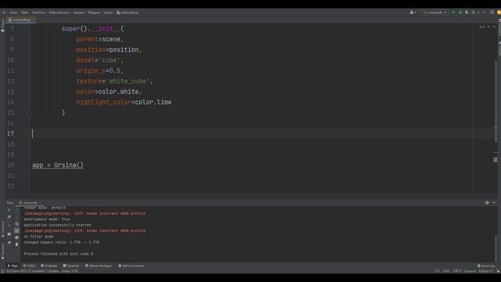501x282 pixels.
Task: Toggle soft-wrap in the Run console
Action: pos(17,224)
